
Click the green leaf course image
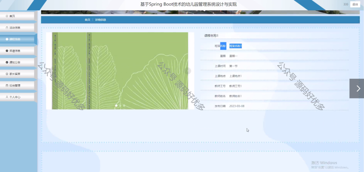[x=120, y=71]
